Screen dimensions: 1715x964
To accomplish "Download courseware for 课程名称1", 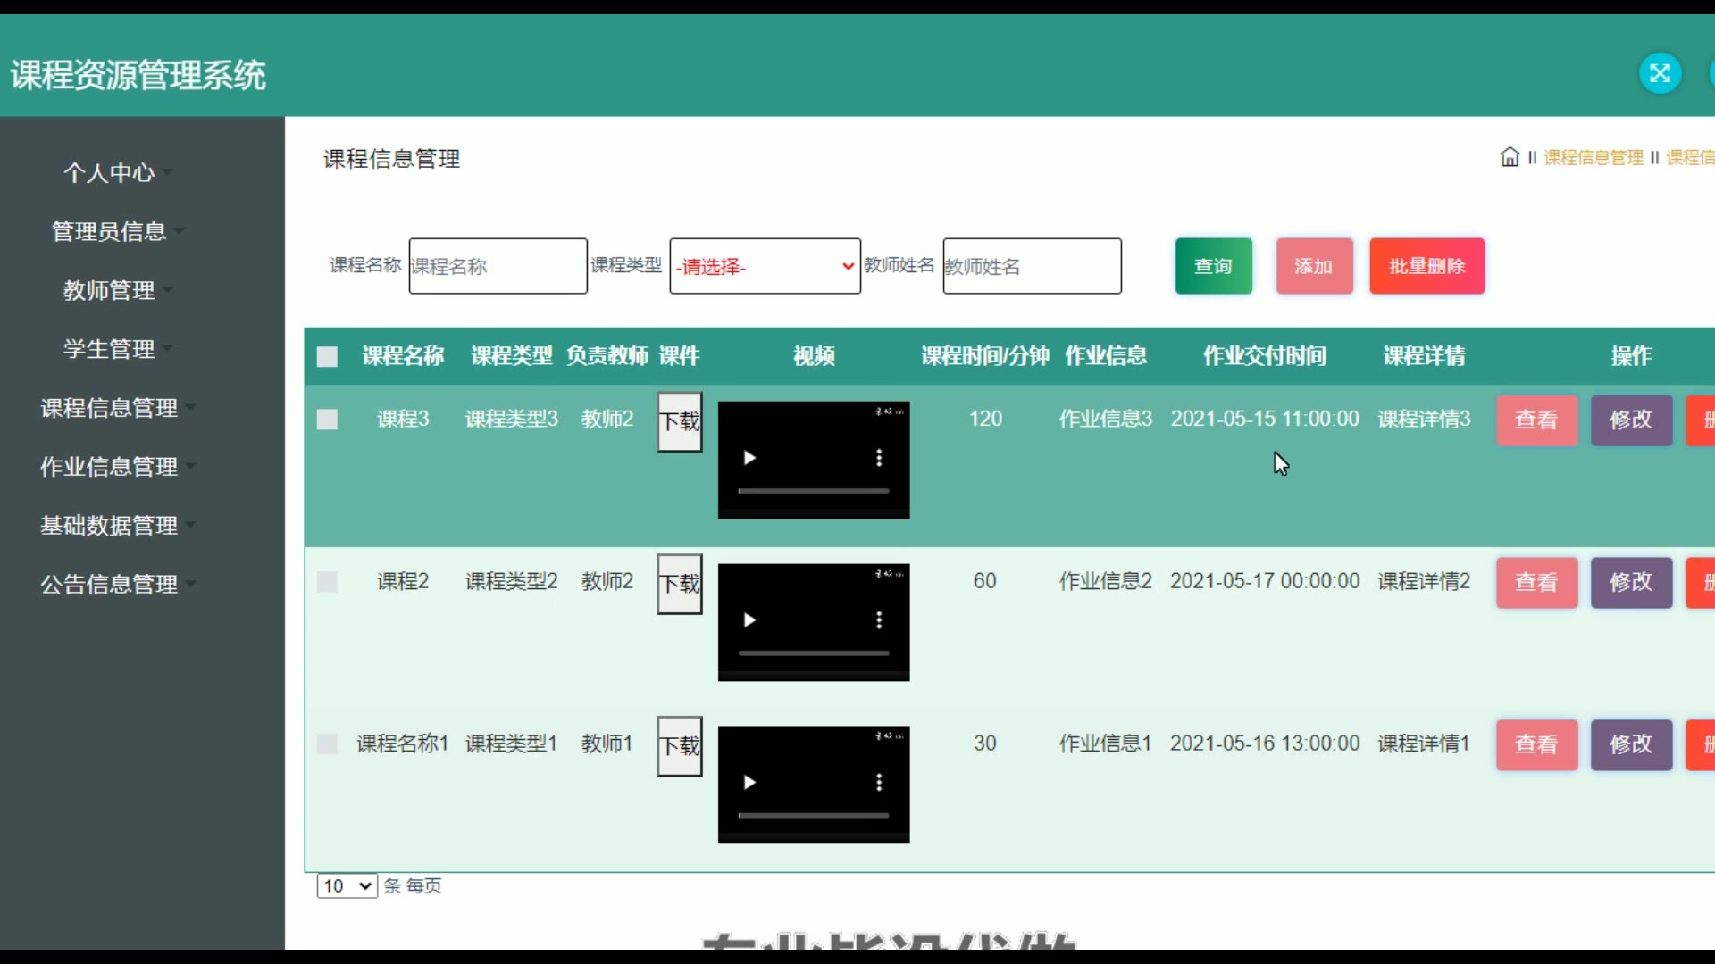I will (680, 746).
